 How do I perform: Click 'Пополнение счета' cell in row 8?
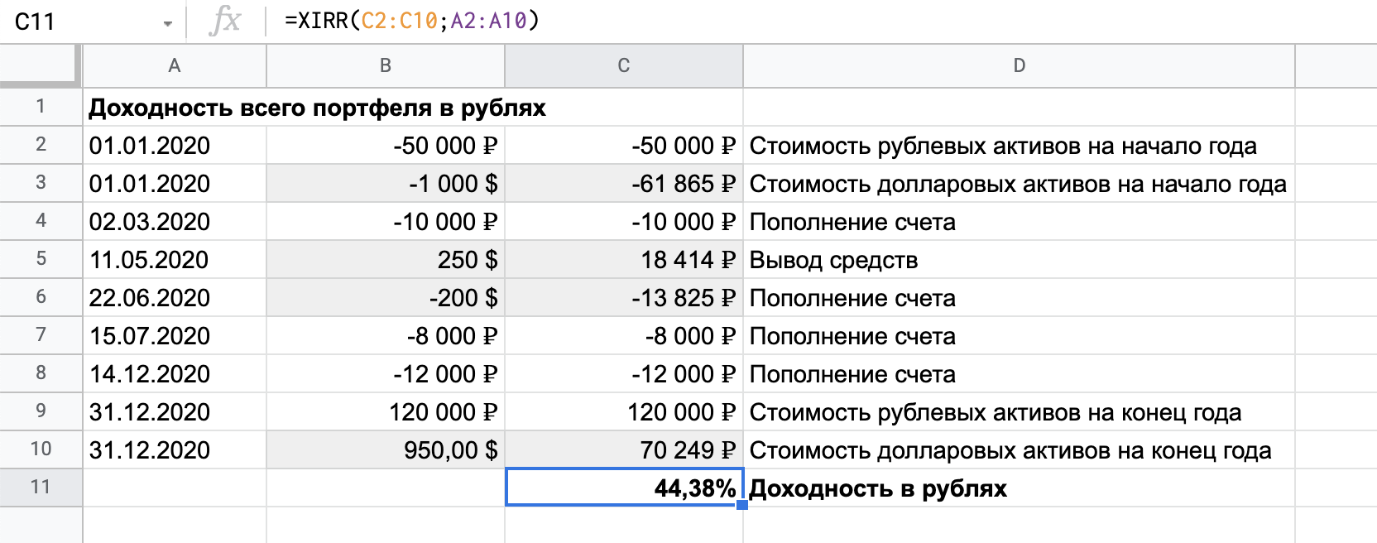[1020, 374]
